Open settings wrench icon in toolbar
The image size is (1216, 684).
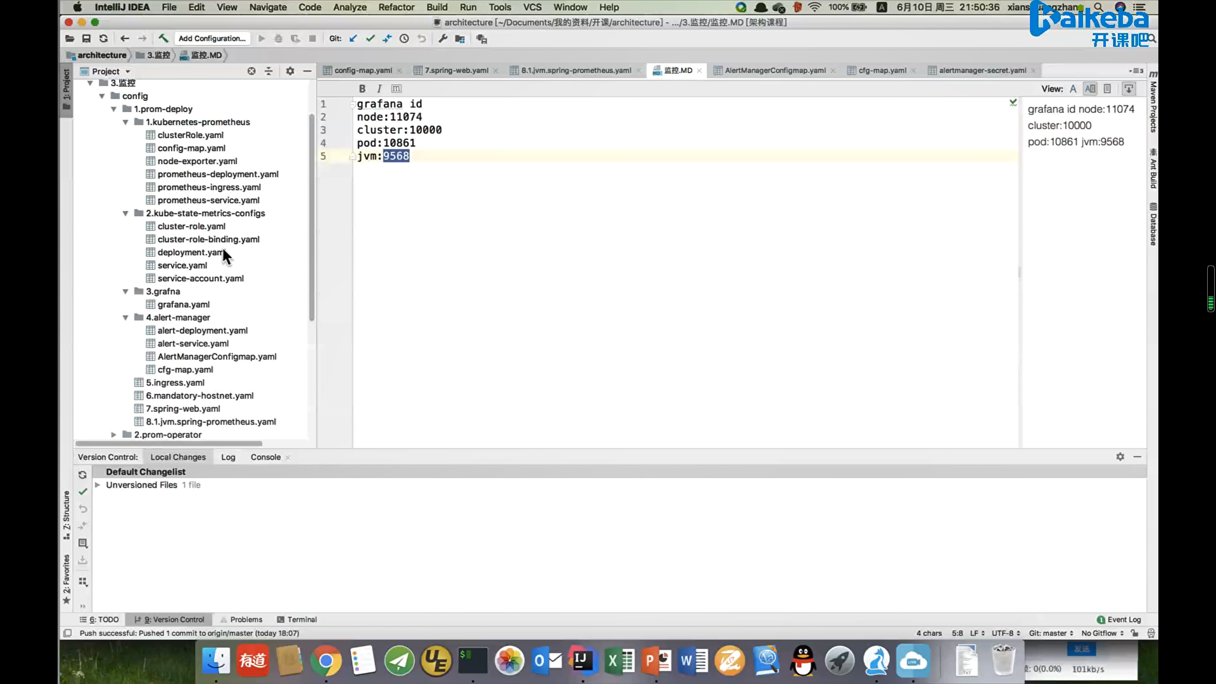(x=443, y=39)
